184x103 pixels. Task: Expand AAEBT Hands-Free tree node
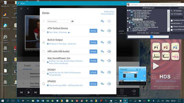click(128, 30)
